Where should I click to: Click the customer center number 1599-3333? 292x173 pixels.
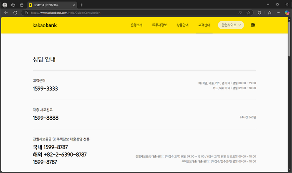point(45,89)
